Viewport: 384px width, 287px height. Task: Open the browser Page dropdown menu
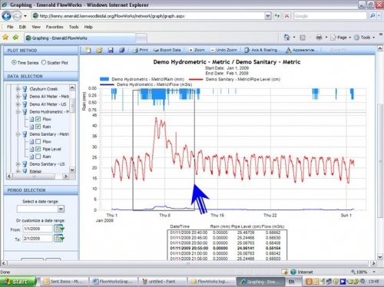pyautogui.click(x=342, y=38)
